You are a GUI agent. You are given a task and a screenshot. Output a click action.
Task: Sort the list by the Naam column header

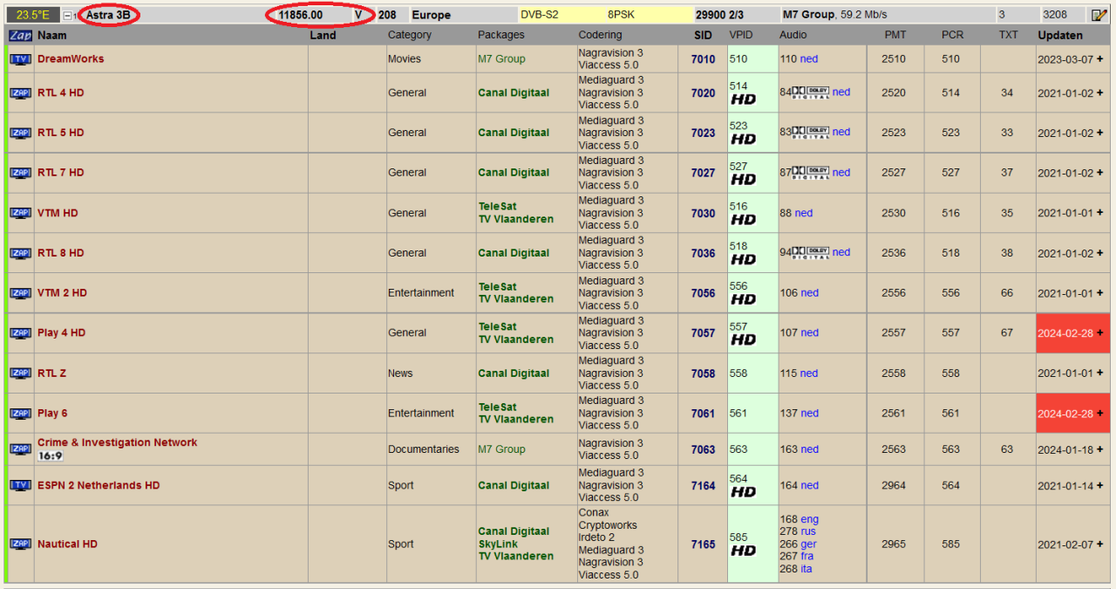(x=52, y=35)
